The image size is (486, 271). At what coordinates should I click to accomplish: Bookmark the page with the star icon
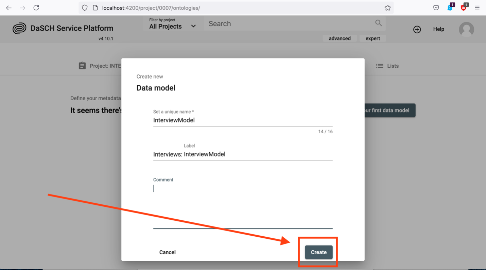(387, 7)
